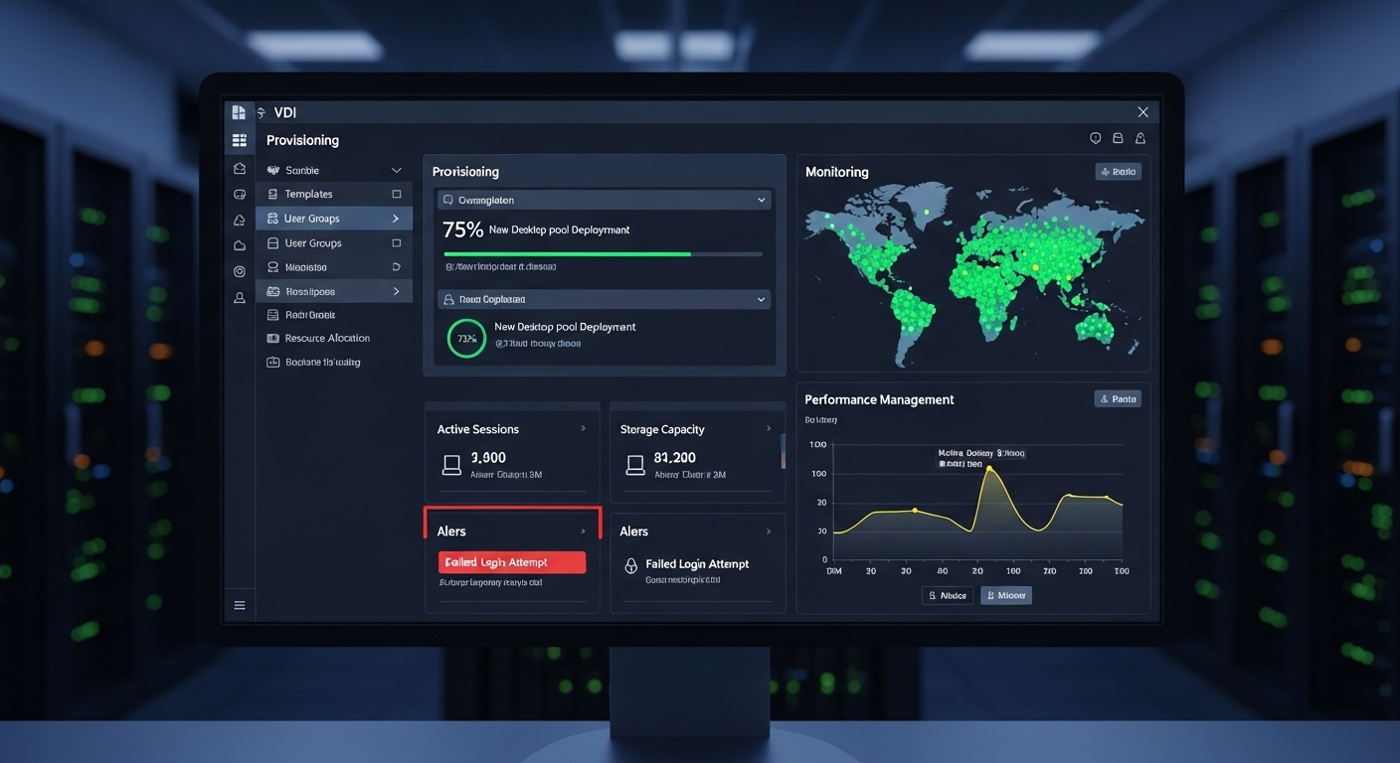The width and height of the screenshot is (1400, 763).
Task: Click the Templates row icon in the sidebar
Action: coord(273,195)
